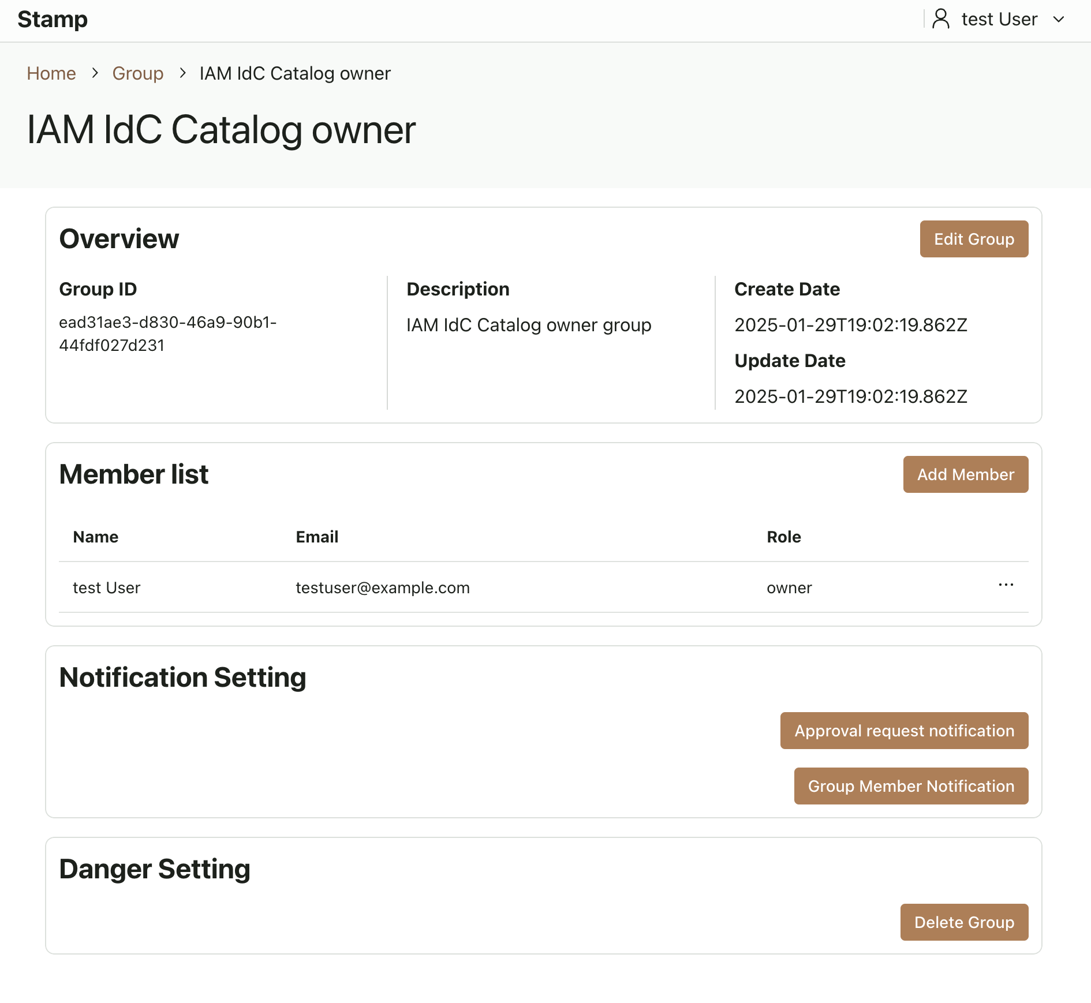This screenshot has width=1091, height=1003.
Task: Click the Name column header
Action: click(96, 537)
